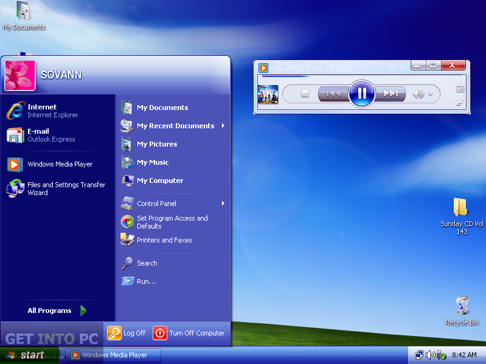Mute the media player speaker icon
Screen dimensions: 486x364
[418, 94]
